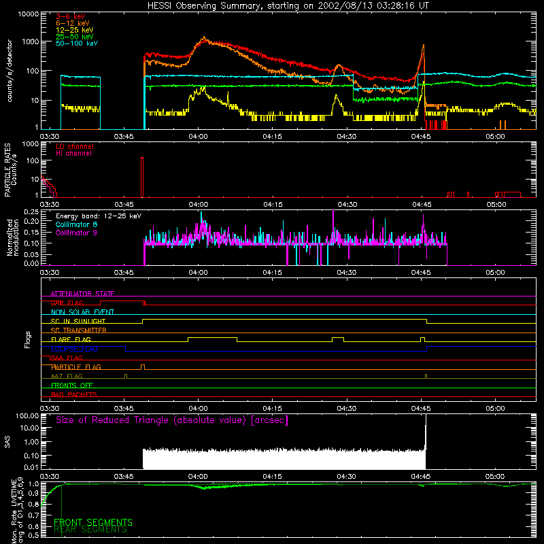Click the HESSI Observing Summary title text
Viewport: 544px width, 544px height.
click(x=288, y=6)
